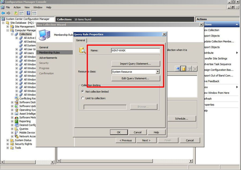Click the Back arrow toolbar icon
241x170 pixels.
pos(3,13)
